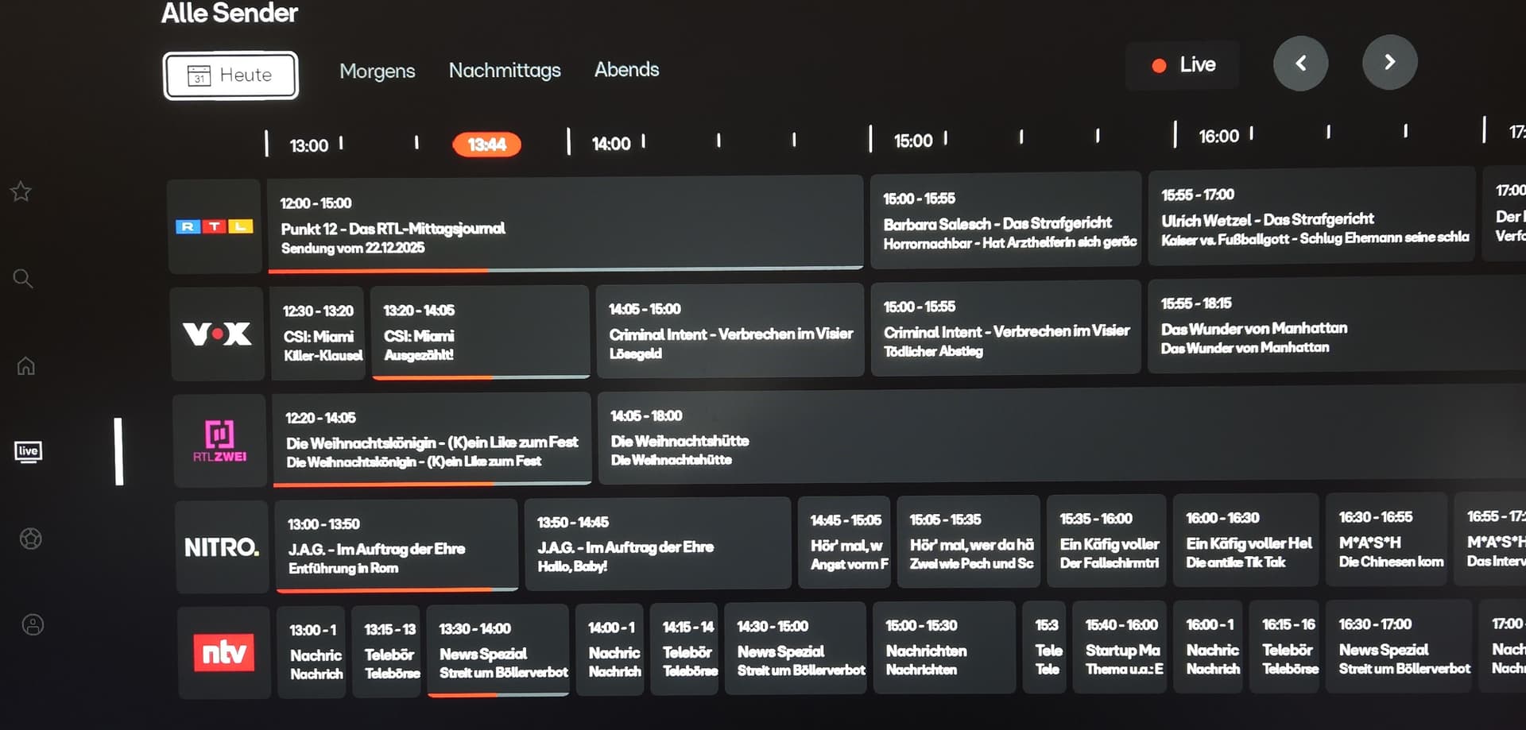The image size is (1526, 730).
Task: Open the Heute date picker
Action: pos(230,75)
